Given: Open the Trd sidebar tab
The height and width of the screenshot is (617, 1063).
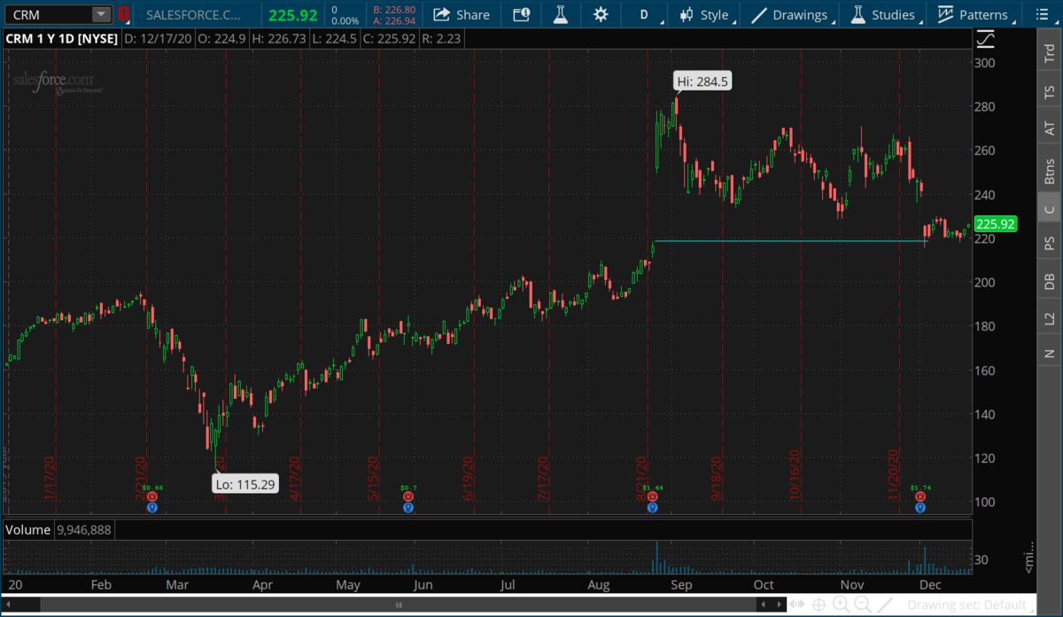Looking at the screenshot, I should [x=1050, y=52].
